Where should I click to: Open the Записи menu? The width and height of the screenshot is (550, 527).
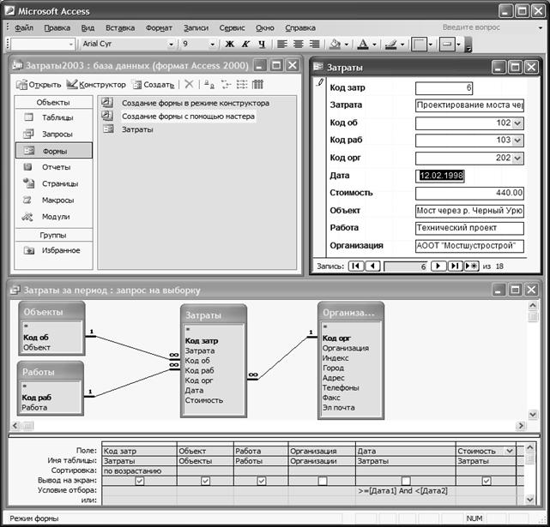pyautogui.click(x=196, y=27)
